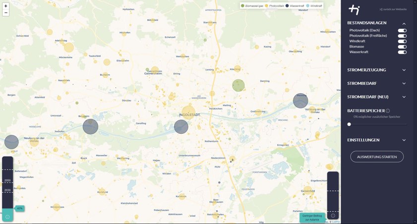The width and height of the screenshot is (417, 224).
Task: Start analysis with Auswertung Starten button
Action: pyautogui.click(x=377, y=157)
